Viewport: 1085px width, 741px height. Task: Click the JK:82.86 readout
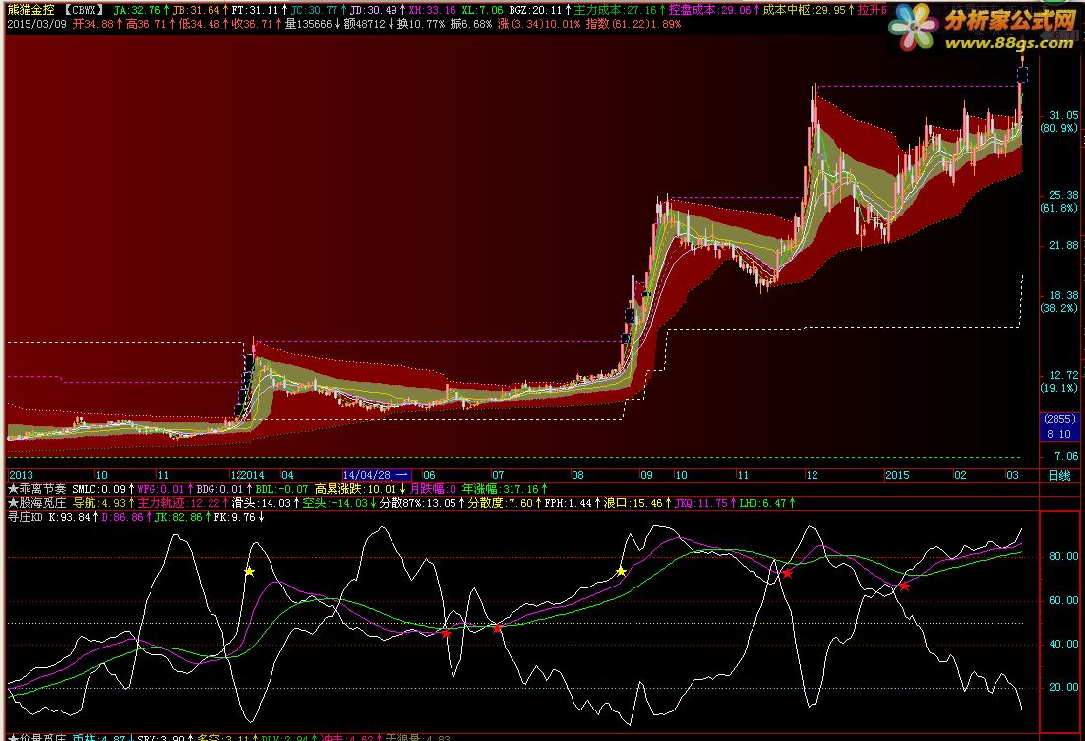click(178, 517)
